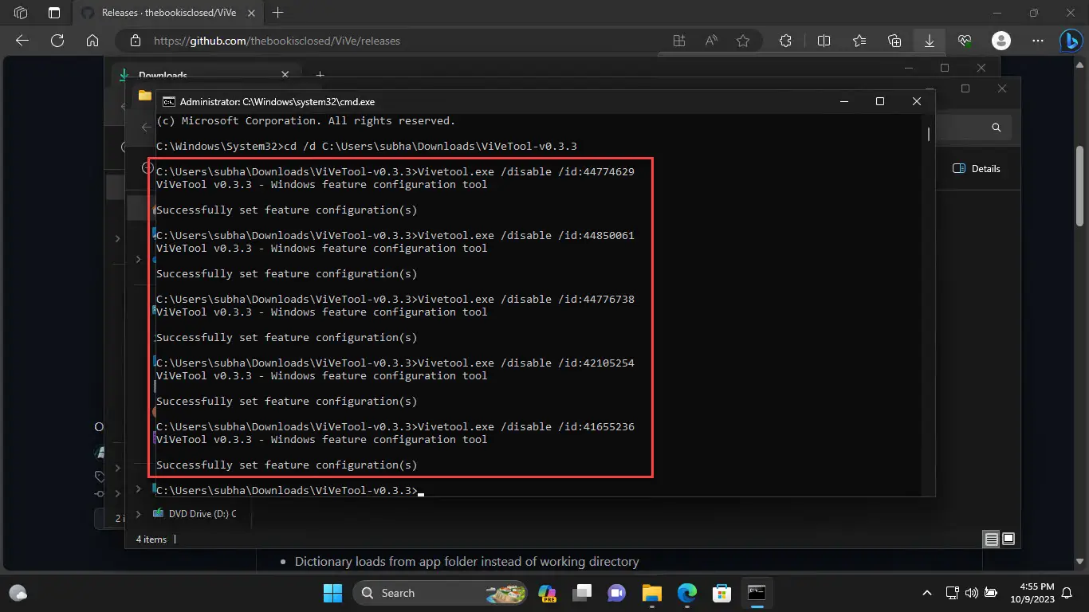Open Edge extensions puzzle icon

(x=785, y=41)
